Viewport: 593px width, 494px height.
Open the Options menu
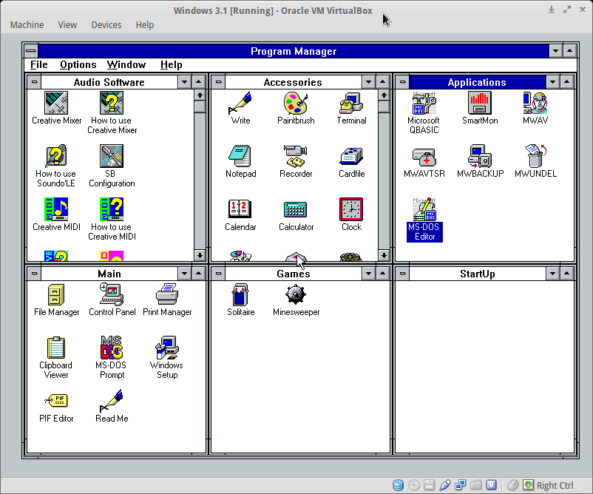tap(78, 65)
